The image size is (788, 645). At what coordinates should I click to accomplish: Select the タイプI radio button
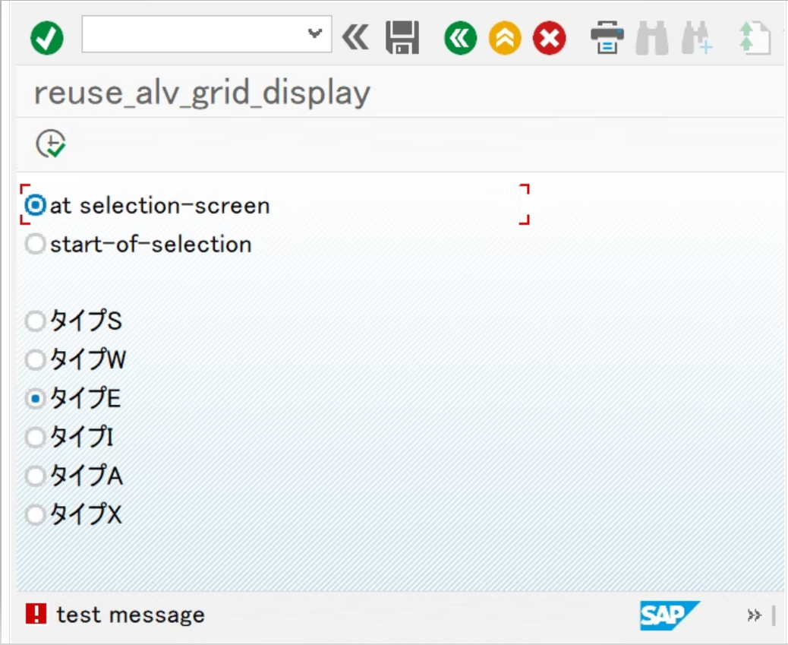tap(35, 437)
